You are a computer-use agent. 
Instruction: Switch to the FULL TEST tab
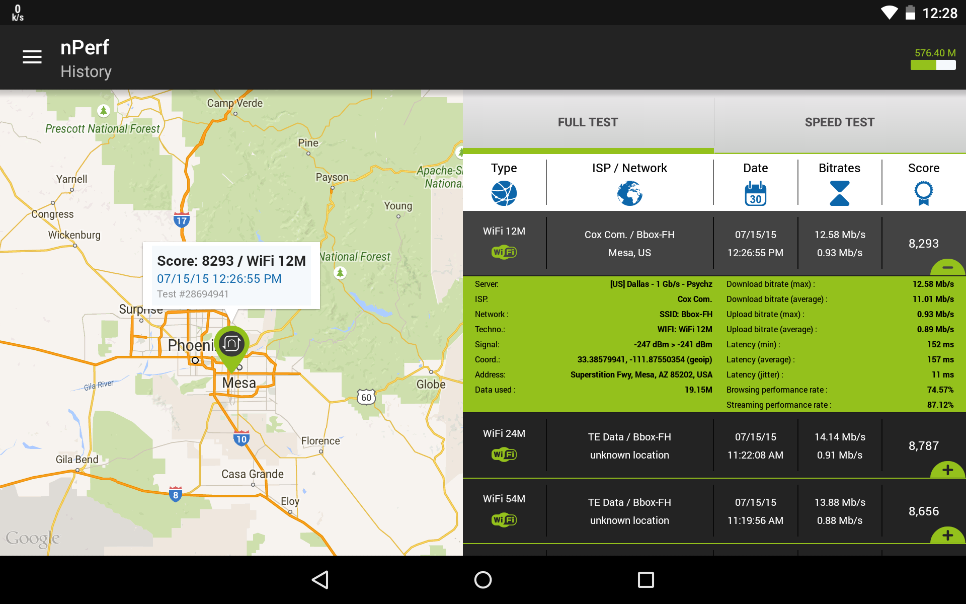(x=588, y=122)
